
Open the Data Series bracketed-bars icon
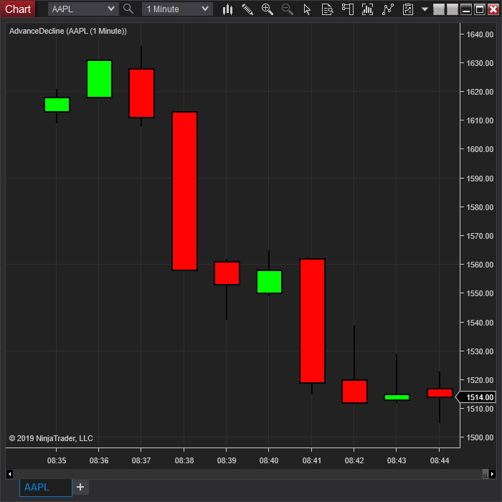pos(367,9)
